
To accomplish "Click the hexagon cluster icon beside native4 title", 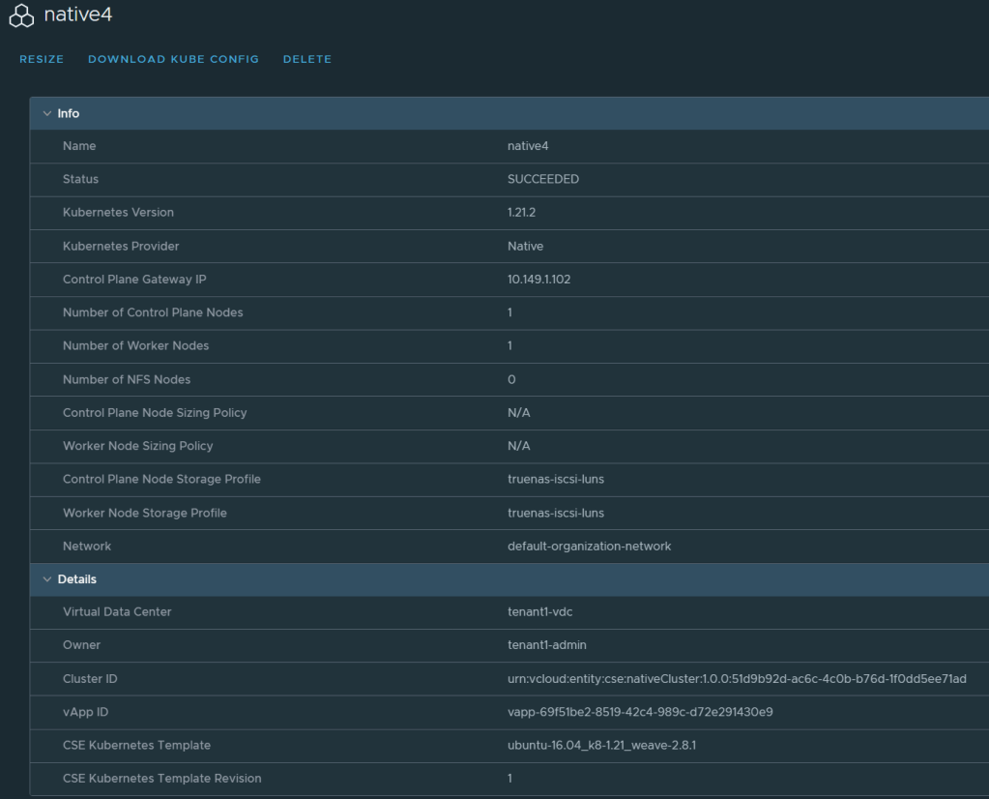I will point(21,16).
